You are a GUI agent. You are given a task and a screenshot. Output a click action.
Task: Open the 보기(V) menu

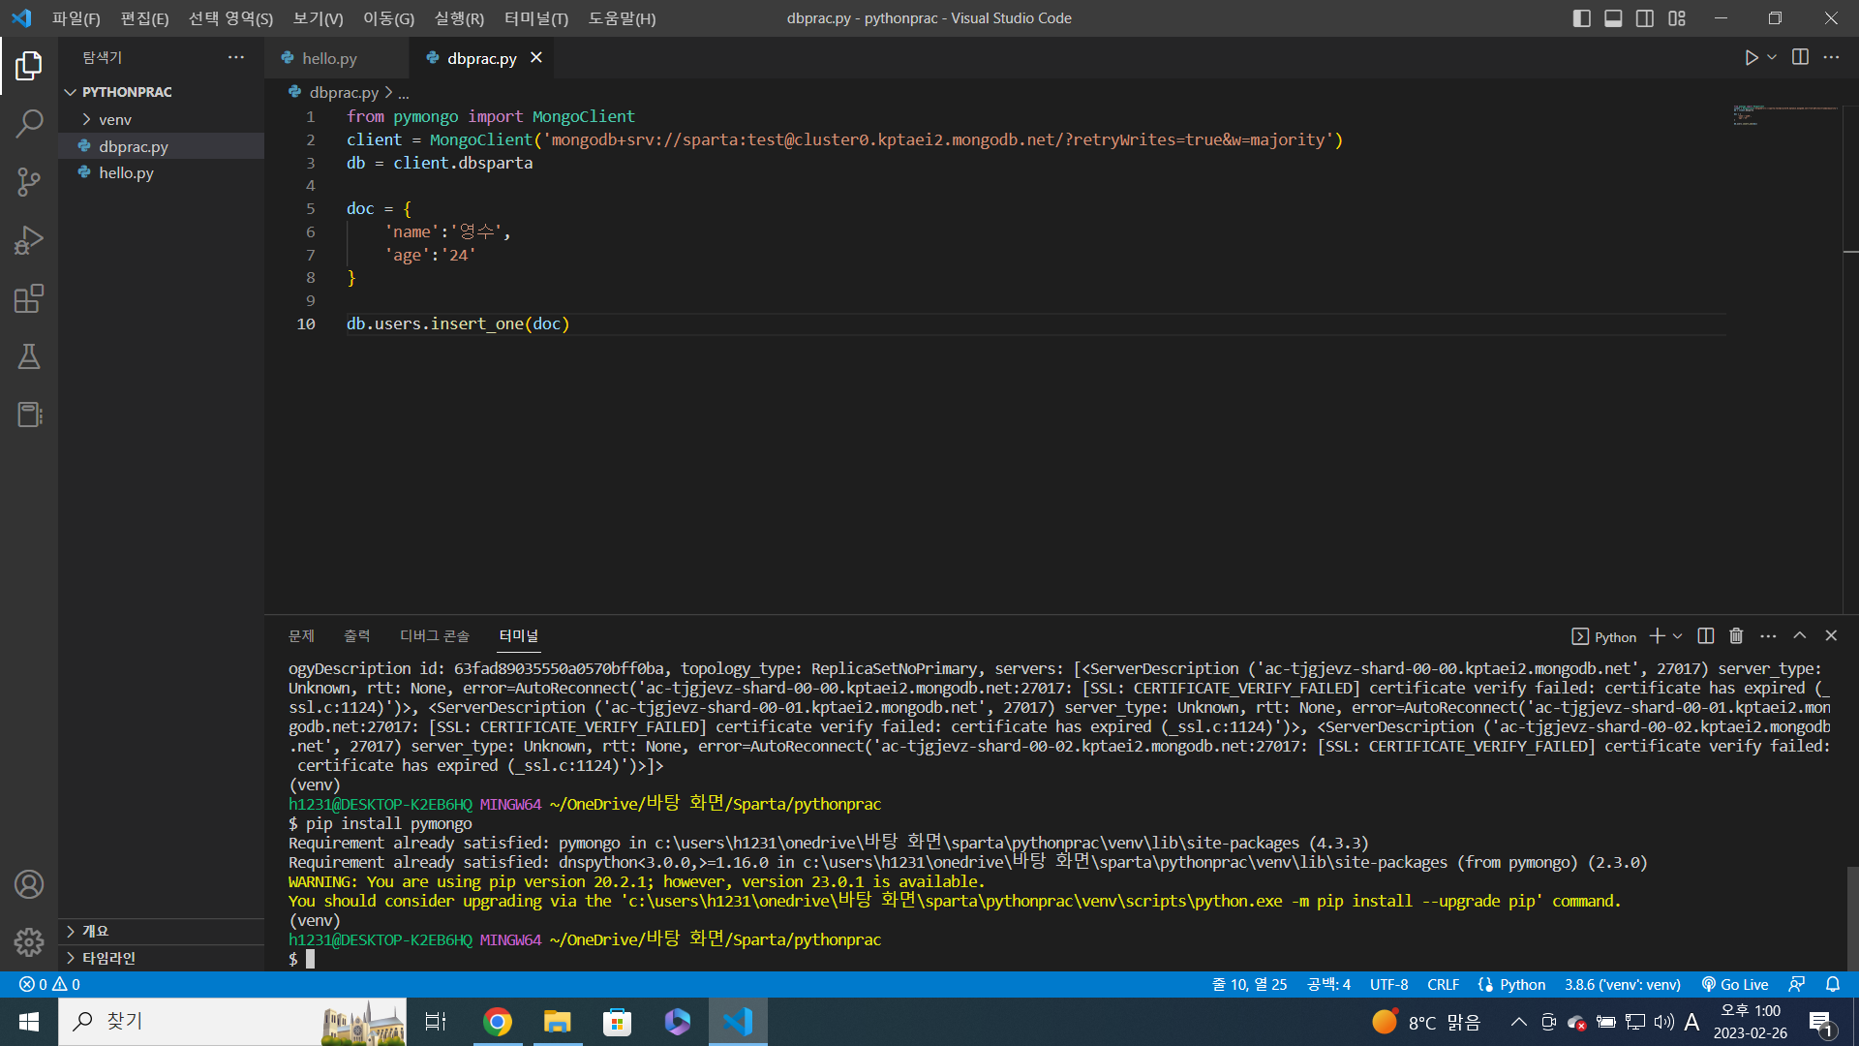(318, 18)
